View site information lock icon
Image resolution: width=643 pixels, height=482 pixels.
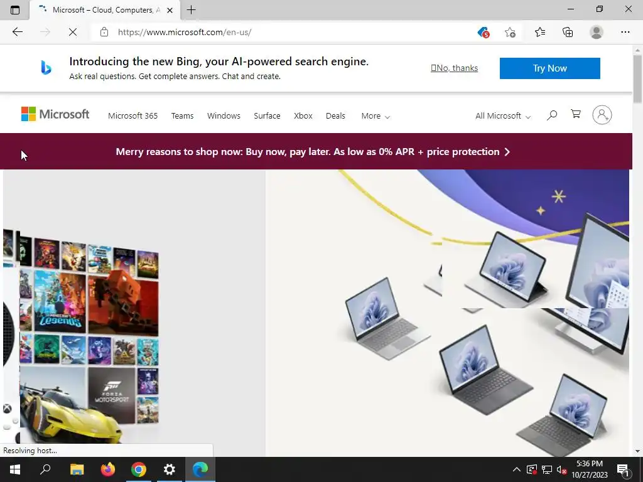click(x=104, y=32)
